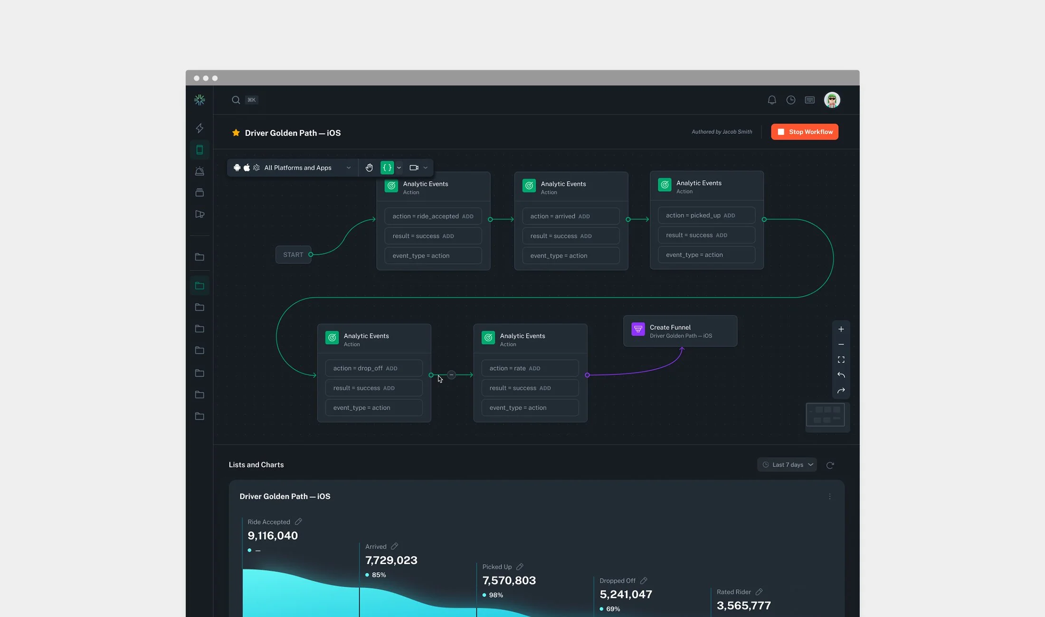
Task: Open the alarm siren sidebar icon
Action: point(199,171)
